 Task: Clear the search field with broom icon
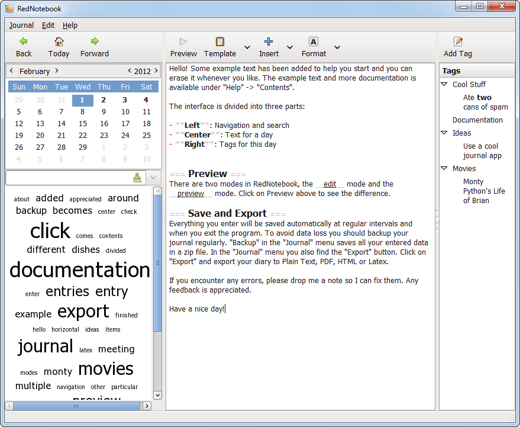[x=137, y=178]
